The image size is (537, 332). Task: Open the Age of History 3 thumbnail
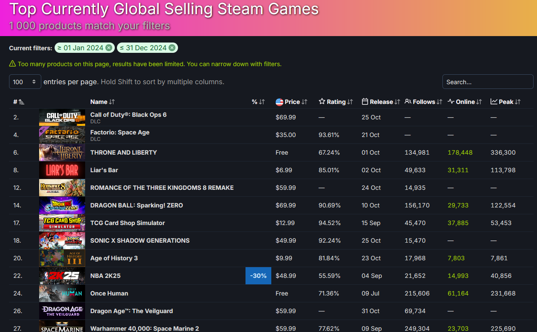(x=62, y=258)
